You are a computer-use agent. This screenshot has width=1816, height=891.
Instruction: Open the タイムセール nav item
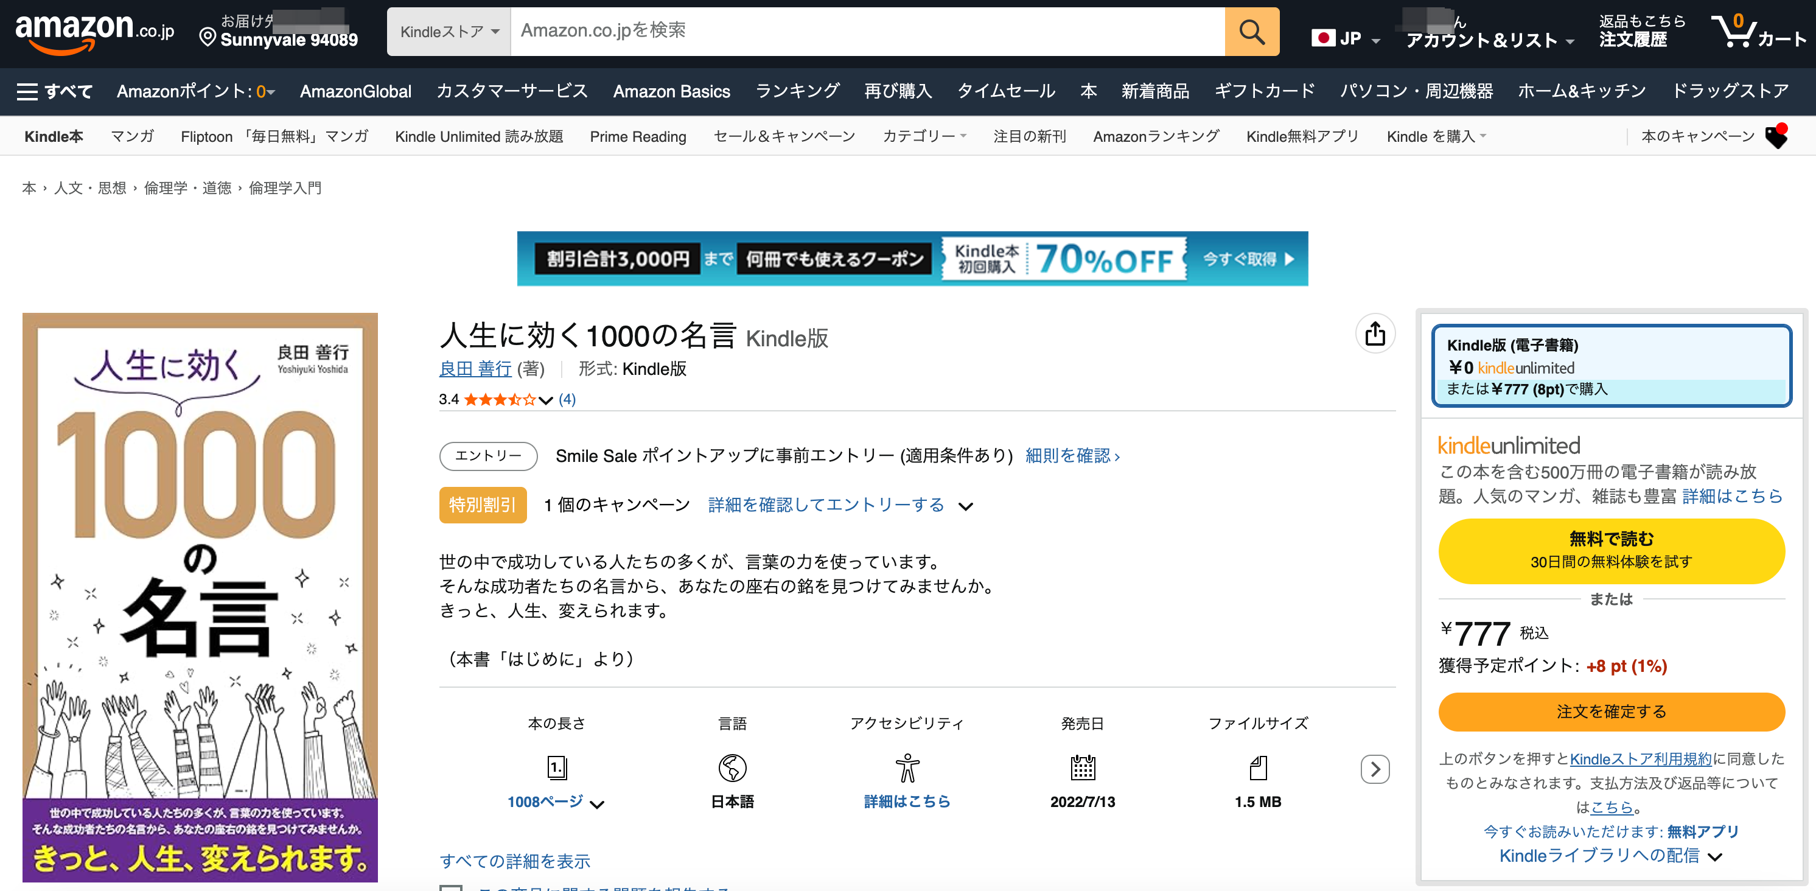[1006, 92]
